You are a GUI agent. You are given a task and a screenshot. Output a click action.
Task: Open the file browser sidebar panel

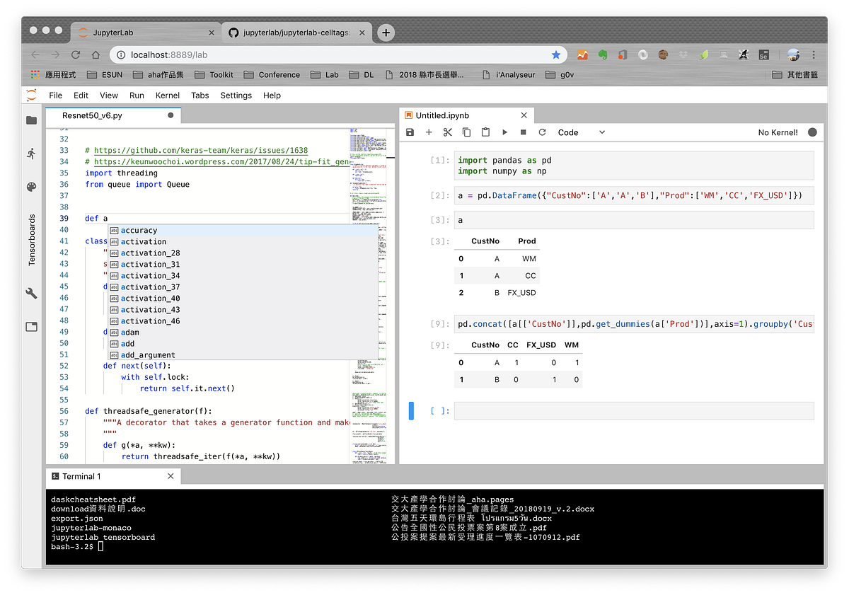(x=32, y=120)
